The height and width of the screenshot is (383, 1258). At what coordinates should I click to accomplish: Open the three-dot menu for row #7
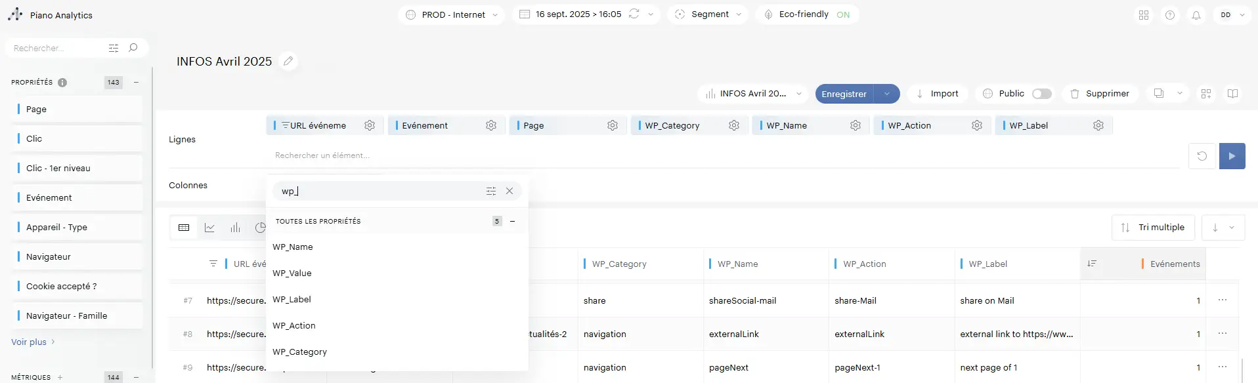1223,300
